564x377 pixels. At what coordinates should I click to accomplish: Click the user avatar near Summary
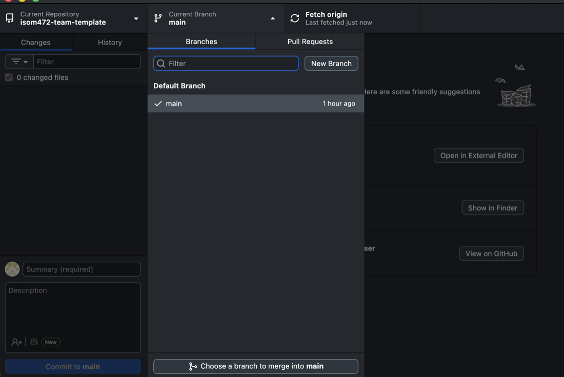pos(12,269)
